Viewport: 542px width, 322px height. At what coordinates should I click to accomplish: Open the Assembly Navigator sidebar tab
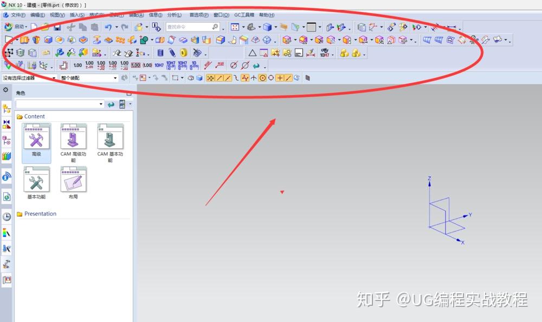[x=7, y=109]
